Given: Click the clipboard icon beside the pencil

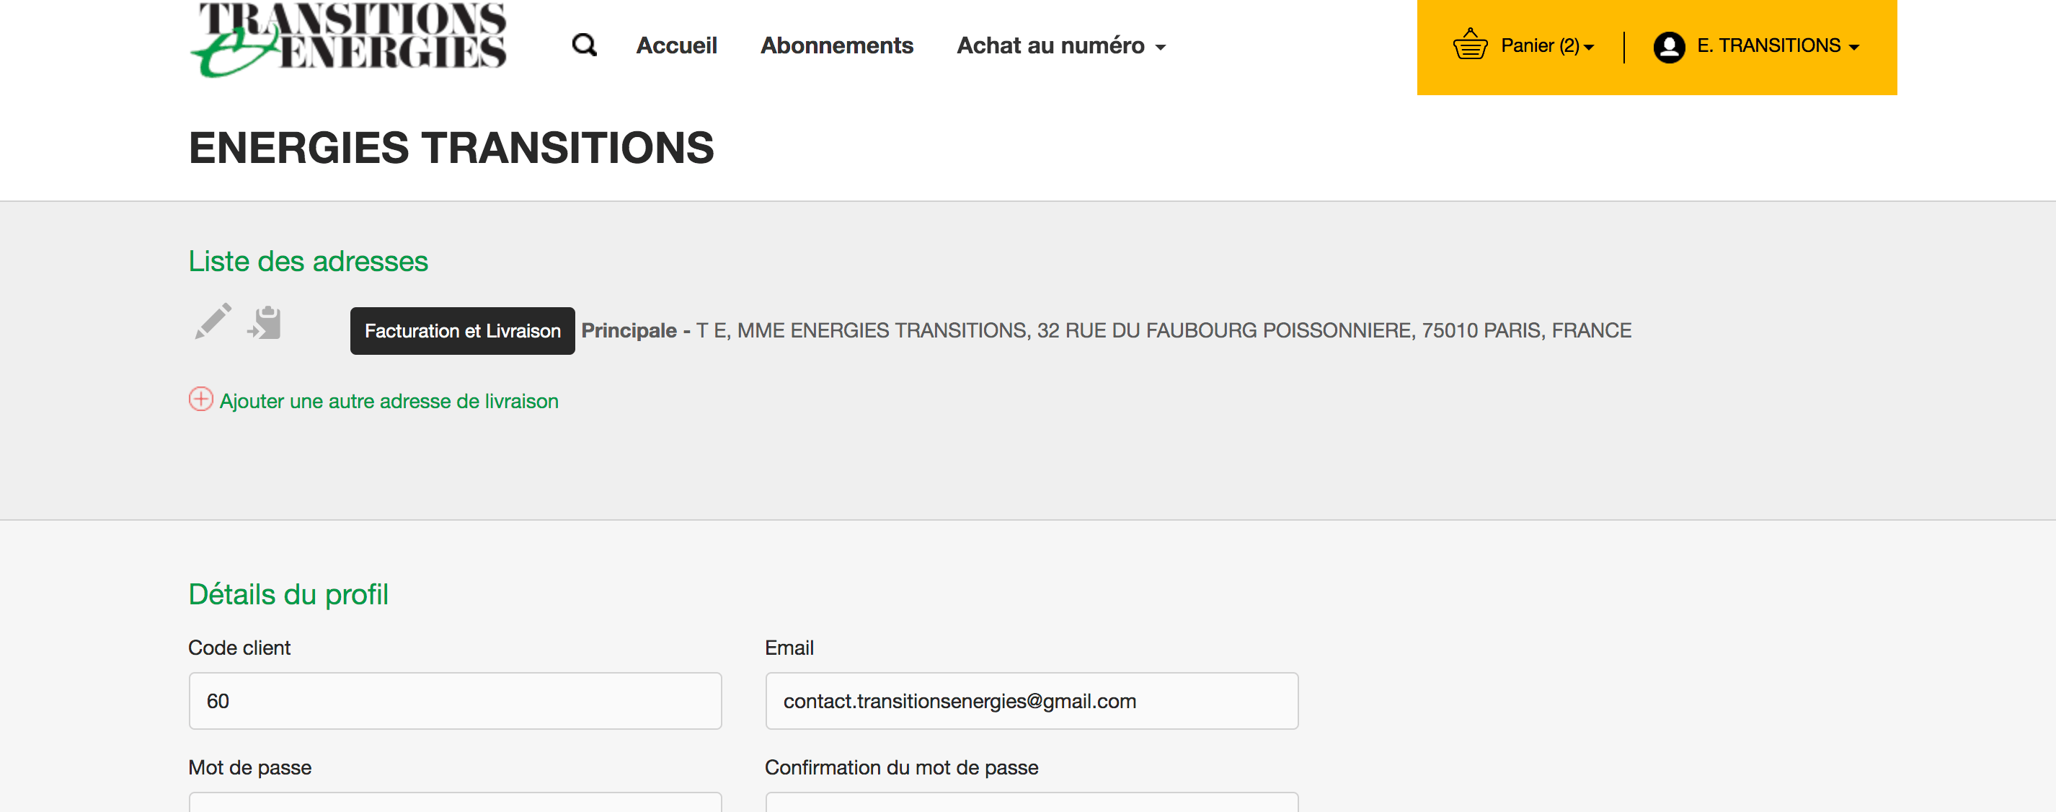Looking at the screenshot, I should point(265,322).
